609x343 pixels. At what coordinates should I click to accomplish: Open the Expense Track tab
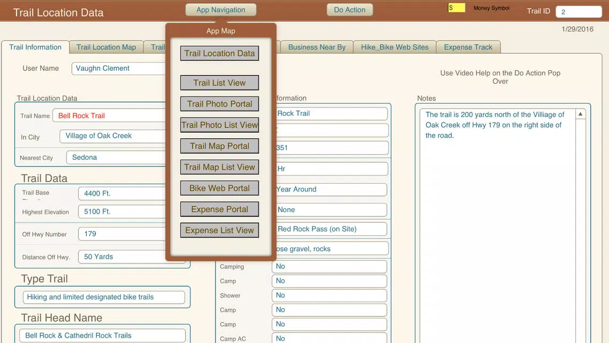pyautogui.click(x=468, y=47)
